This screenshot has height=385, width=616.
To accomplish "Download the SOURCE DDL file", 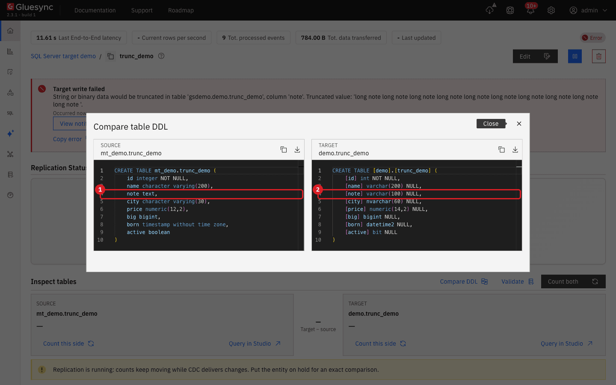I will (297, 149).
